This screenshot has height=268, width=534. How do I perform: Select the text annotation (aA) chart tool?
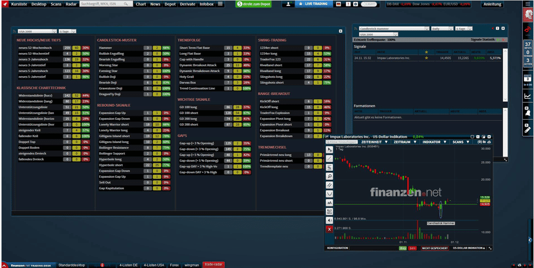coord(329,202)
